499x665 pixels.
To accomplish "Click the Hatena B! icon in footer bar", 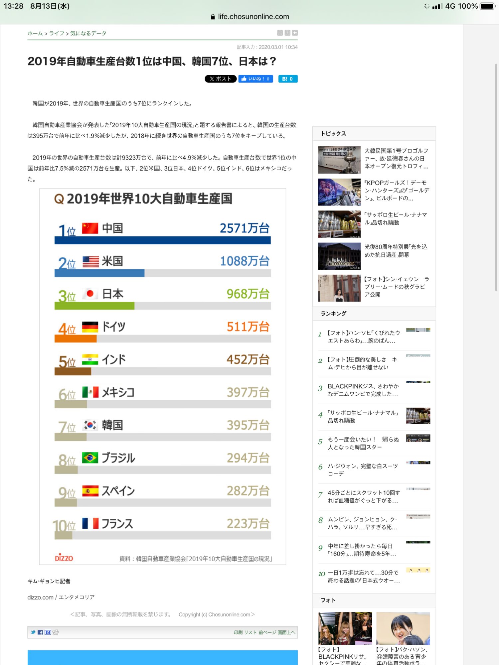I will pos(48,632).
